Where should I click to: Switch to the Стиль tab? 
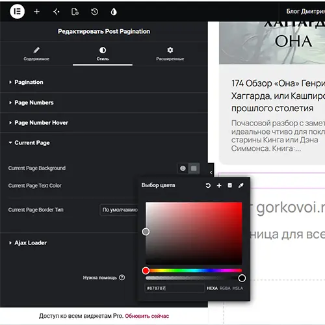click(103, 54)
